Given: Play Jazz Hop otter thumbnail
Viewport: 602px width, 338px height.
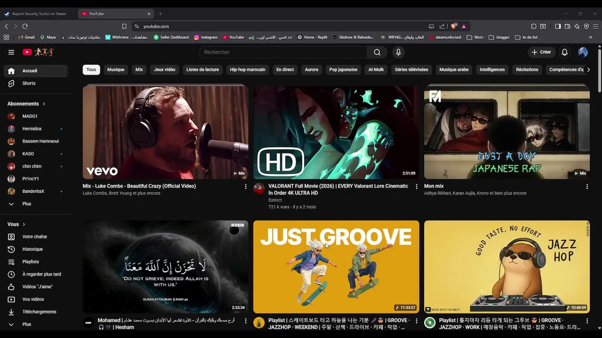Looking at the screenshot, I should click(507, 267).
